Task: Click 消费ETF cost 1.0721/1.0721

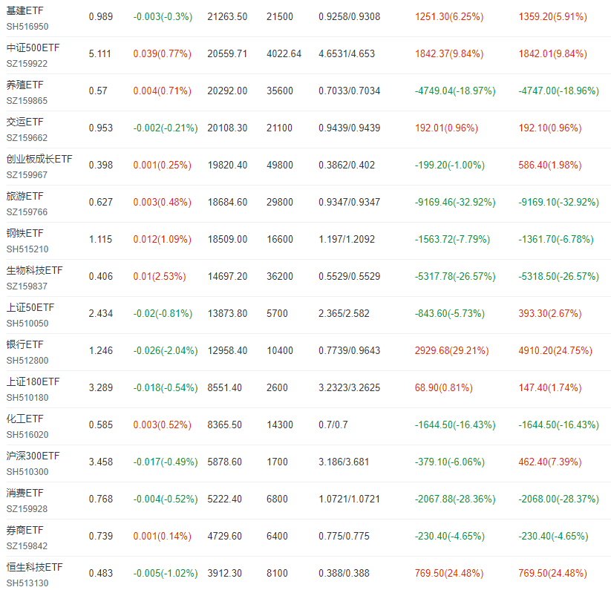Action: 349,499
